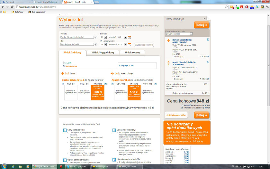270x169 pixels.
Task: Click bottom Dalej button in basket
Action: click(x=202, y=115)
